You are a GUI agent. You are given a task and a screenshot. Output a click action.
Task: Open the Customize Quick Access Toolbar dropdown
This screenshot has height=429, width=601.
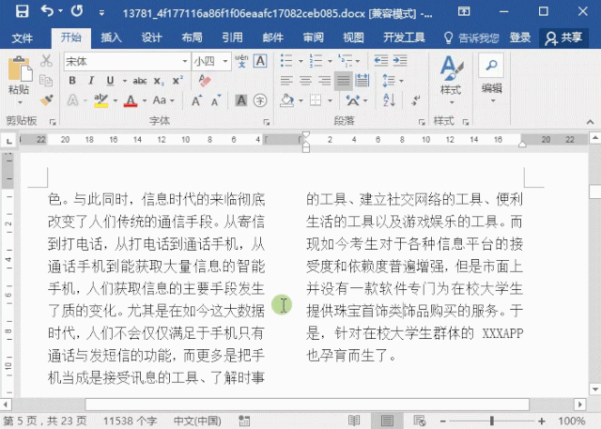click(101, 13)
